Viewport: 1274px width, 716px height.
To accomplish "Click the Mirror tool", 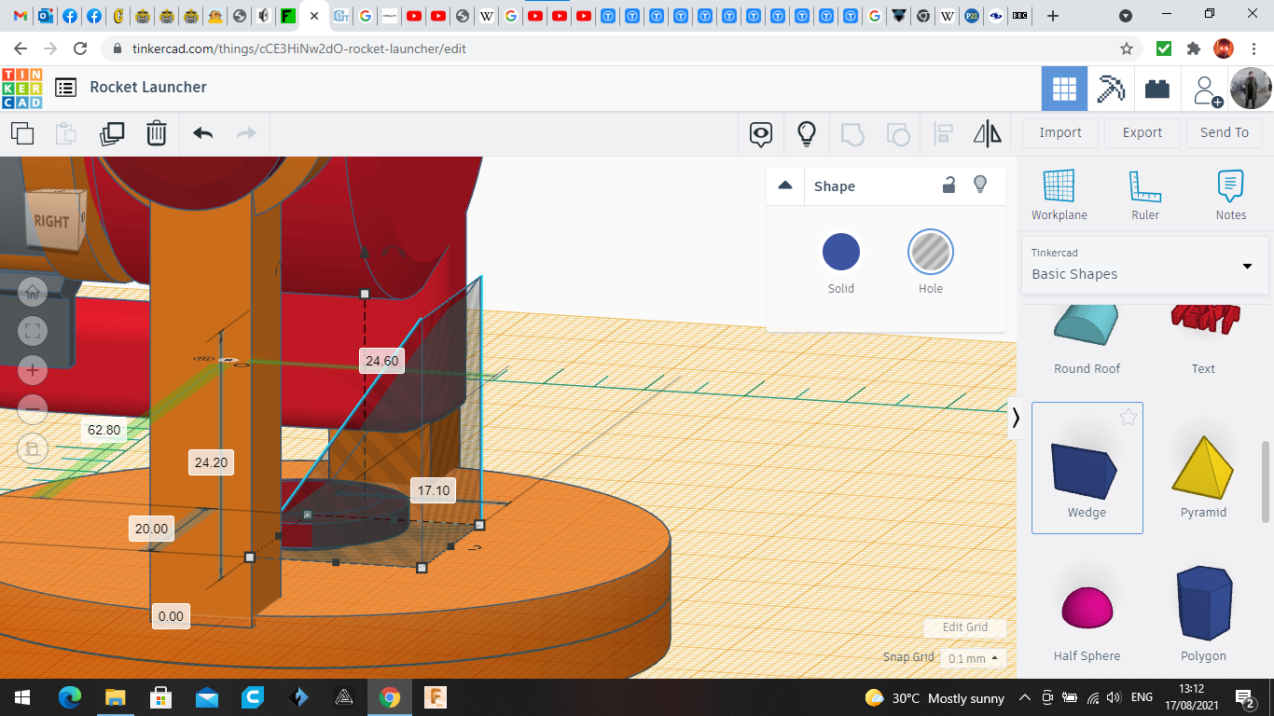I will pyautogui.click(x=988, y=134).
